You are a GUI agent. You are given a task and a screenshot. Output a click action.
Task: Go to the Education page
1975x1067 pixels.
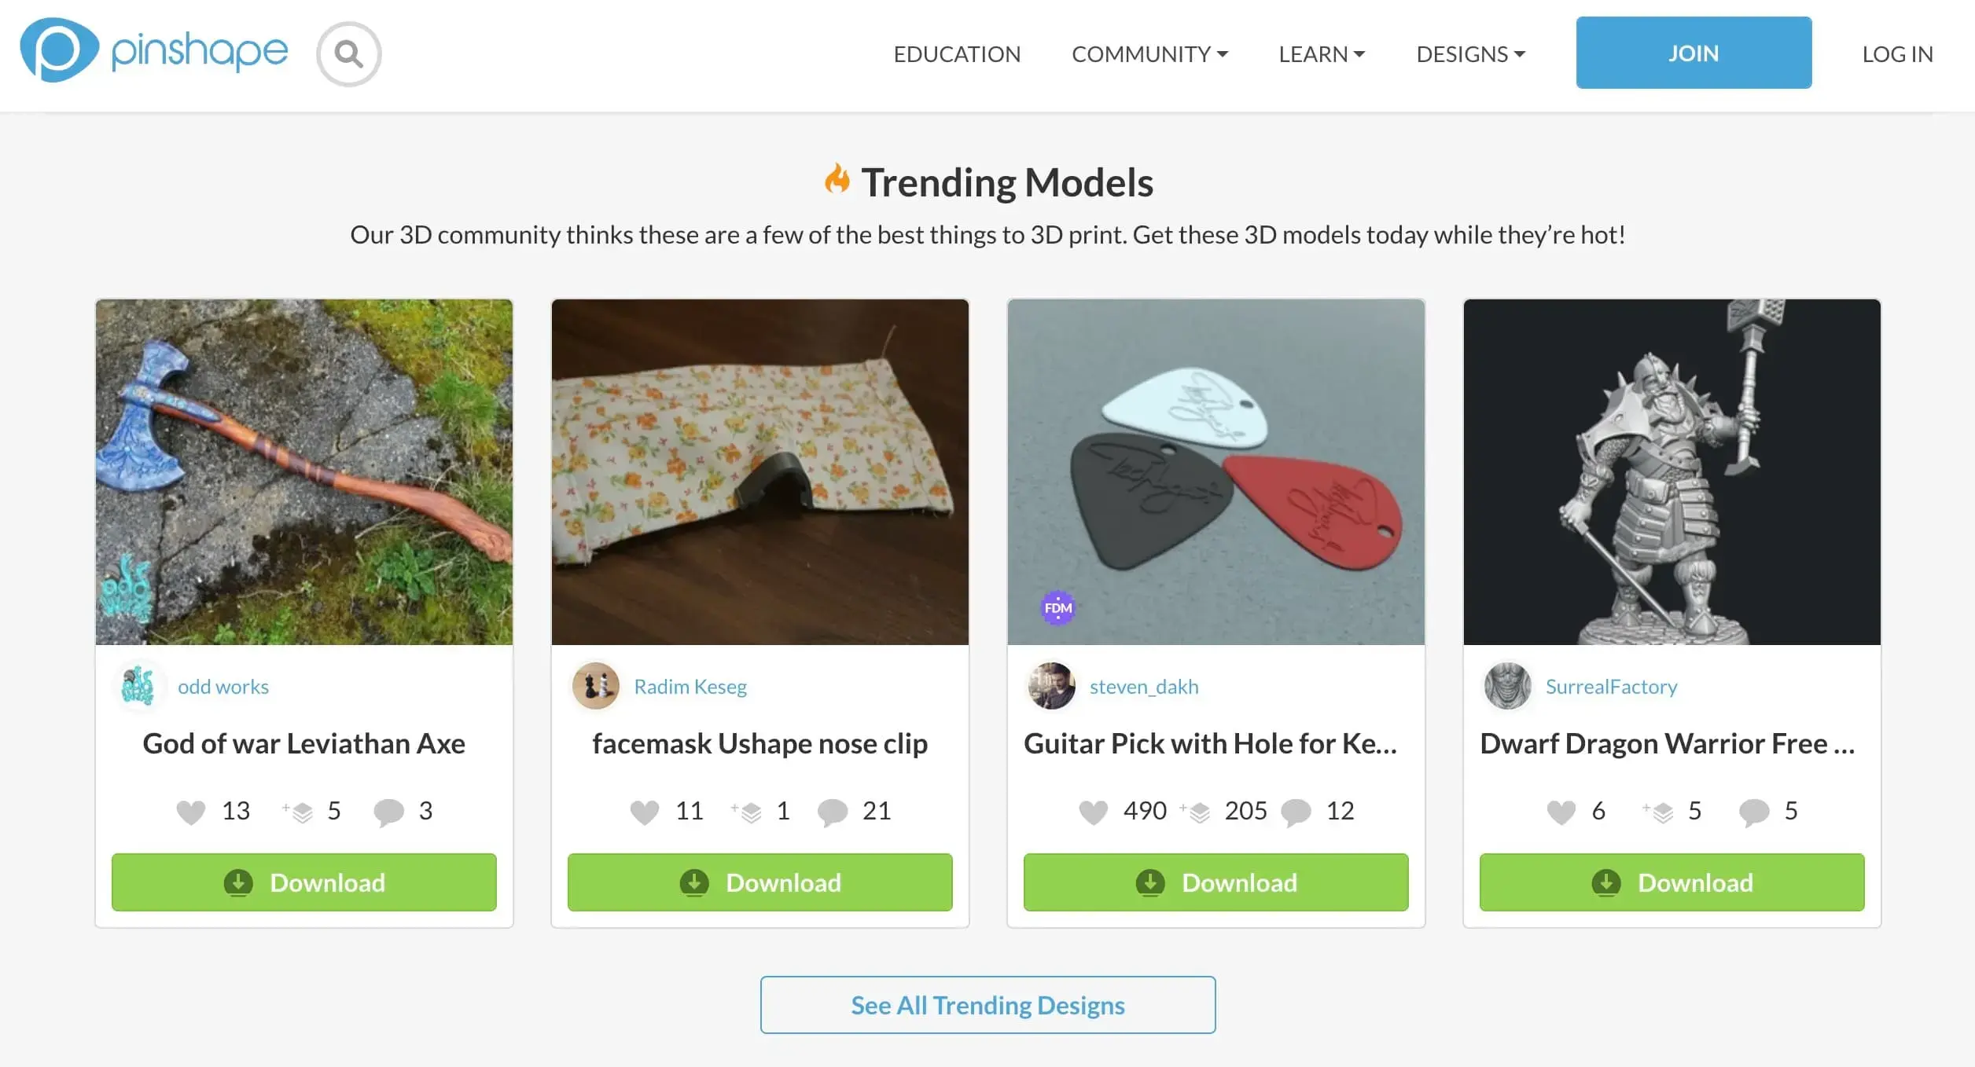point(957,54)
